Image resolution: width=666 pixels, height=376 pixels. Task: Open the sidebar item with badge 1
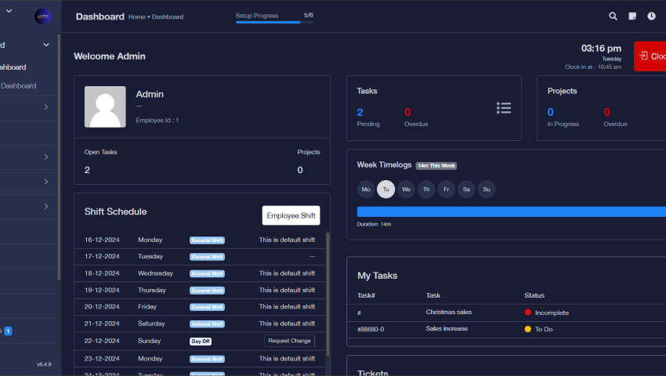tap(8, 331)
